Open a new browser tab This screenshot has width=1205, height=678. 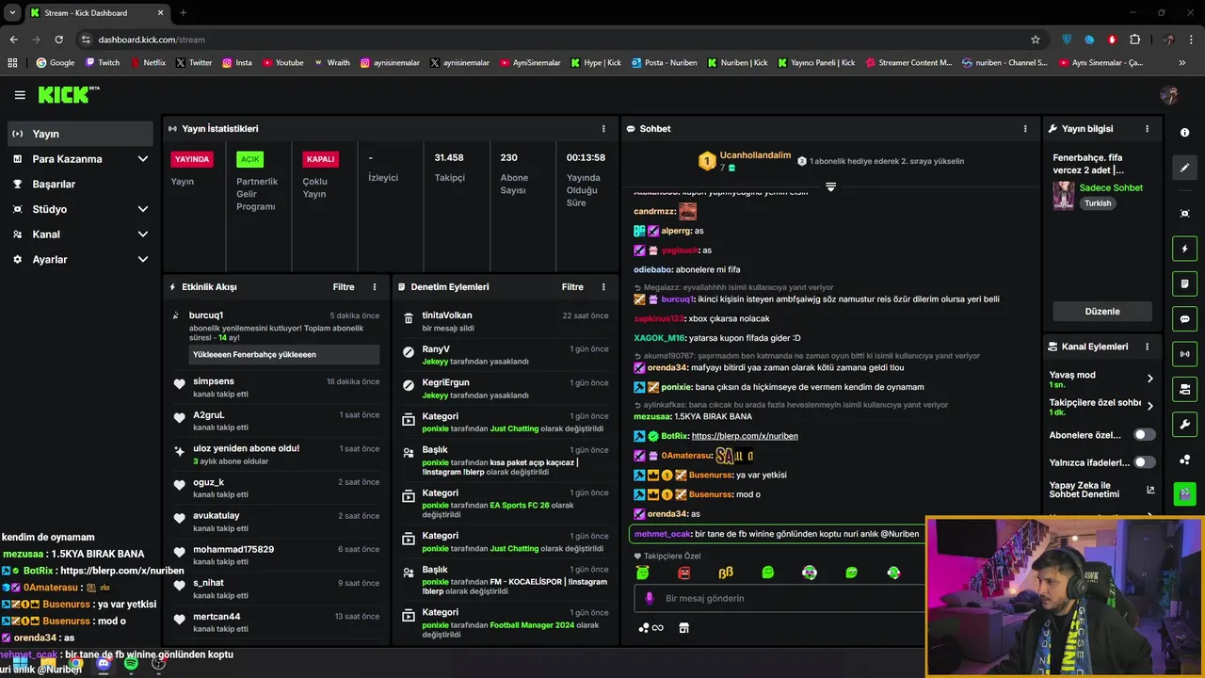coord(183,12)
